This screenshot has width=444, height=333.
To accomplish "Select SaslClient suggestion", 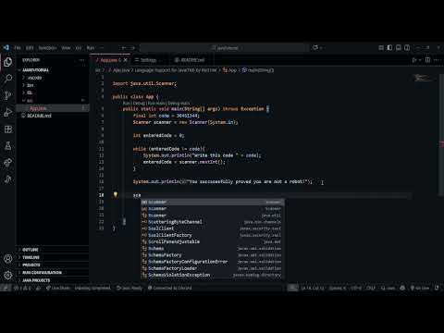I will [213, 228].
